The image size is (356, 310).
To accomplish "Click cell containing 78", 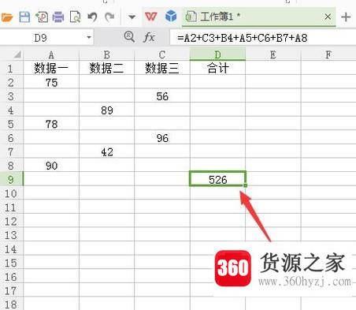I will coord(51,124).
